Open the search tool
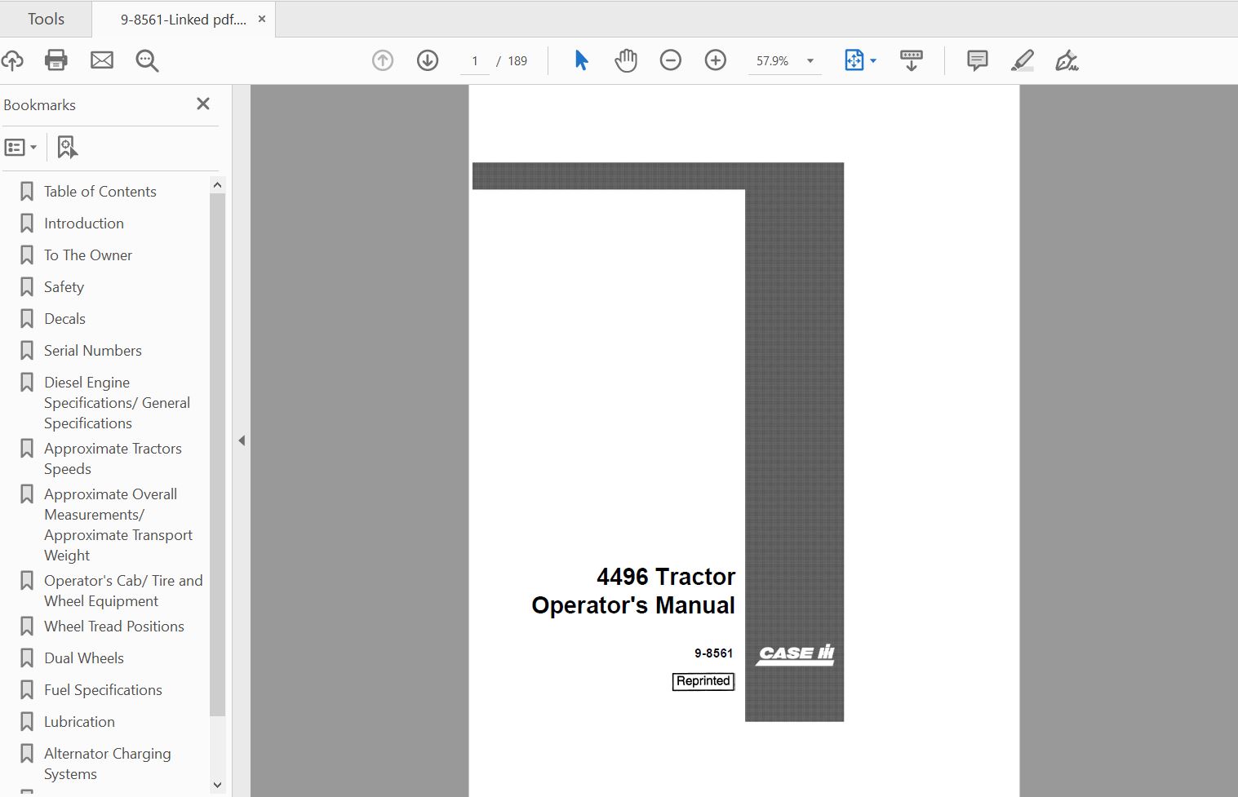This screenshot has height=797, width=1238. tap(147, 60)
